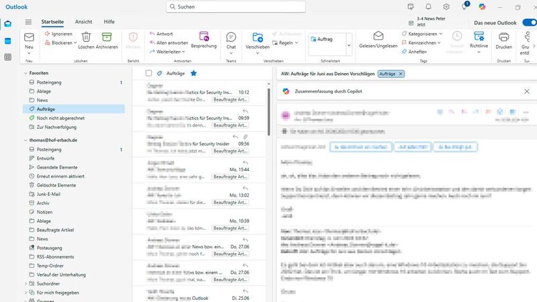Archive the message with the Archivieren icon
Image resolution: width=537 pixels, height=302 pixels.
click(x=107, y=37)
